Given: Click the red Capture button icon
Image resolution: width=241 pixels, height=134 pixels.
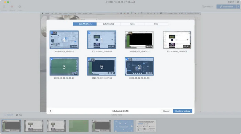Looking at the screenshot, I should (x=12, y=7).
